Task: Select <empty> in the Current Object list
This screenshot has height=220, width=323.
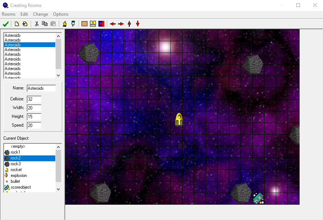Action: pos(30,146)
